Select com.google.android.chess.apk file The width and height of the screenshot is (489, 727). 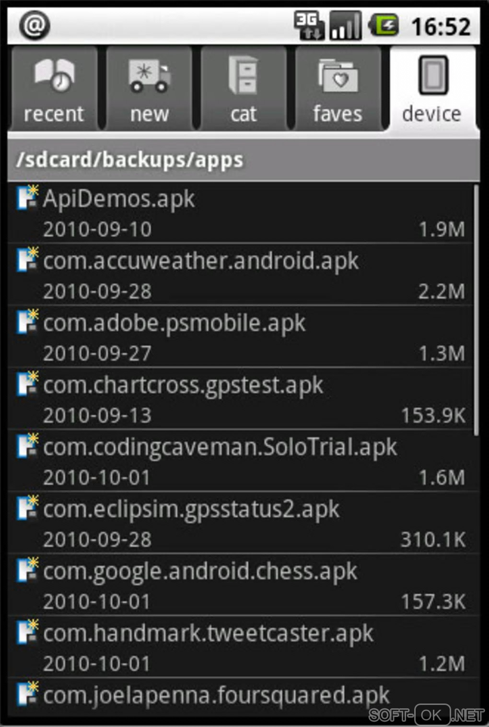pyautogui.click(x=241, y=585)
